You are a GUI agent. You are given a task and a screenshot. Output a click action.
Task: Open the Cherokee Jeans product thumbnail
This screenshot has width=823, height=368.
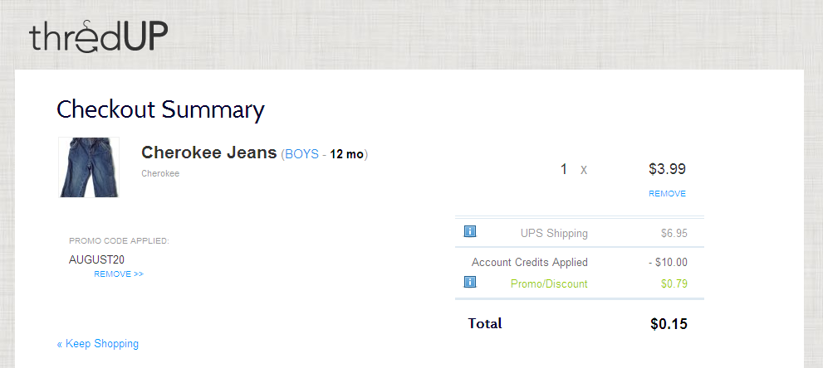pos(89,167)
